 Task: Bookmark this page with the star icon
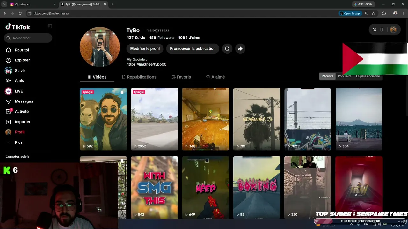tap(373, 13)
